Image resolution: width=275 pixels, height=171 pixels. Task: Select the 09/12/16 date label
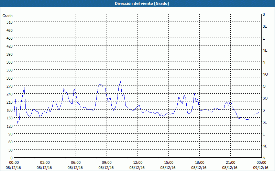click(261, 168)
